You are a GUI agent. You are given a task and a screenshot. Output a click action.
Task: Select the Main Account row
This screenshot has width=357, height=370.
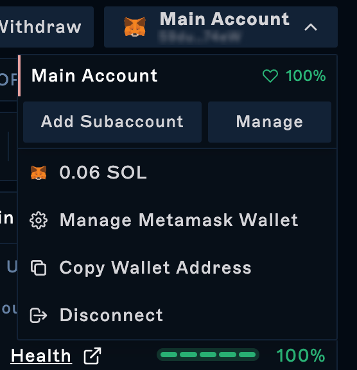coord(177,76)
